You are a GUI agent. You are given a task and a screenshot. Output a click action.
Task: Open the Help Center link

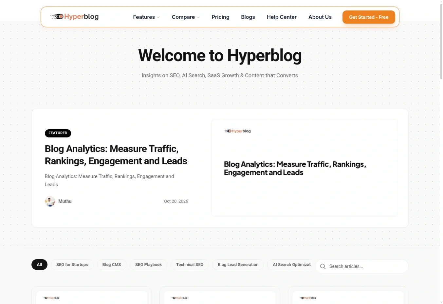pos(282,17)
